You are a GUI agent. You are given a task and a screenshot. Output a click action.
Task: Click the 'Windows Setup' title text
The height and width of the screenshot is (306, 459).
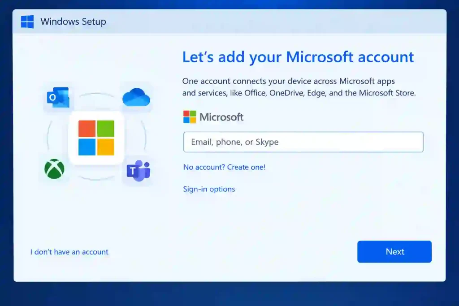(x=73, y=22)
